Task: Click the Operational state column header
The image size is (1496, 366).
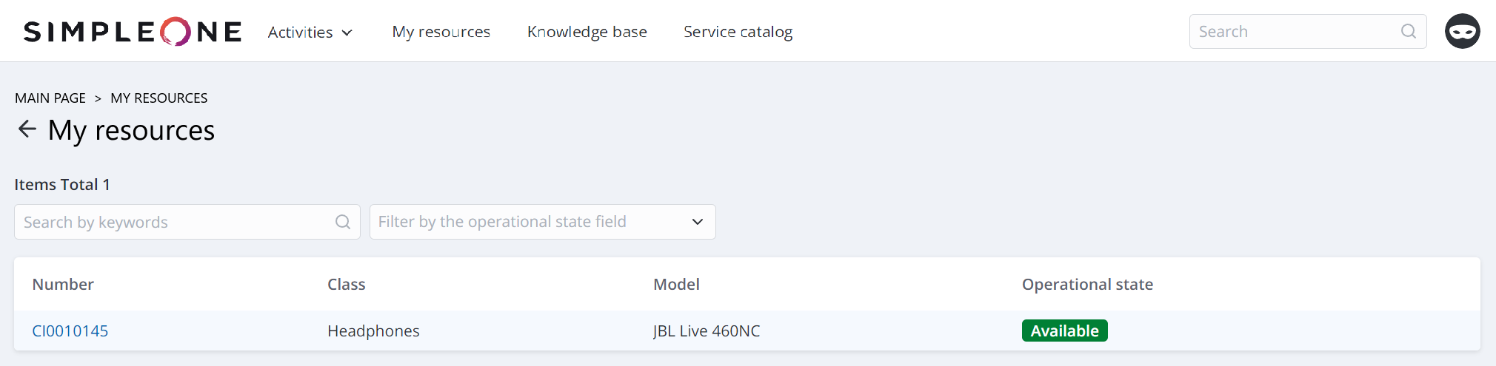Action: click(1087, 285)
